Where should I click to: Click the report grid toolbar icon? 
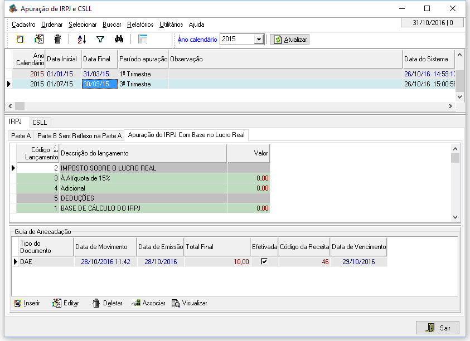(143, 39)
